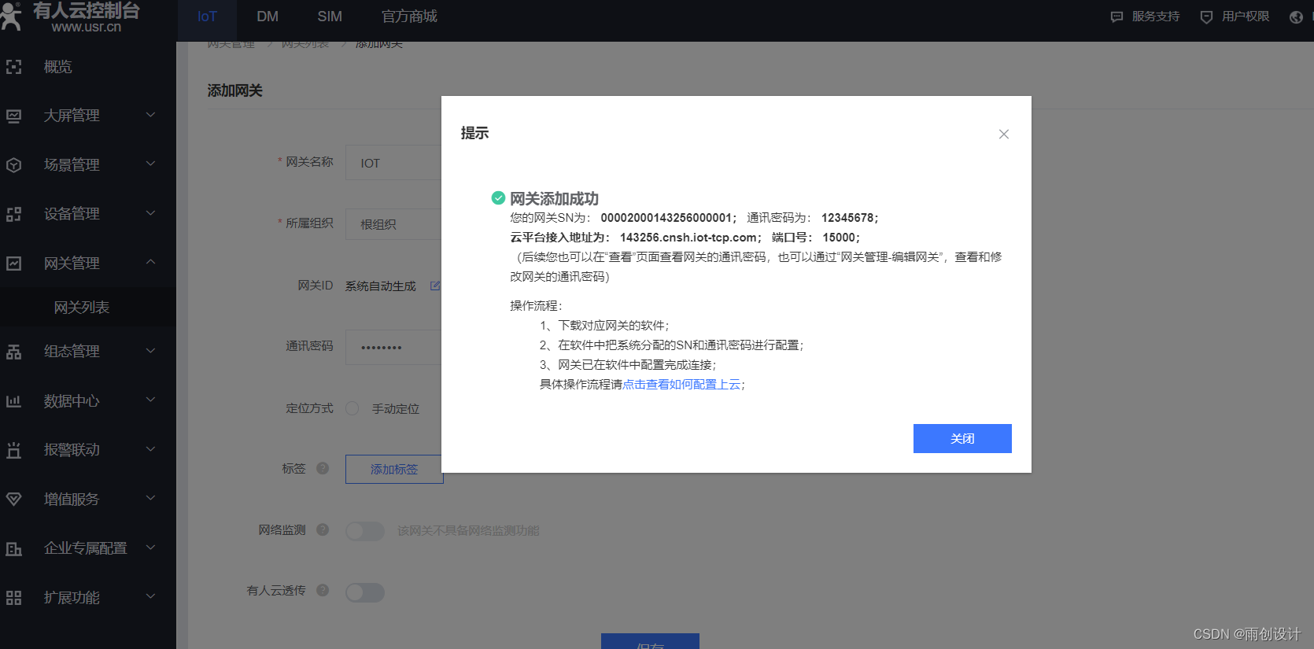
Task: Select the 手动定位 radio button
Action: pyautogui.click(x=352, y=408)
